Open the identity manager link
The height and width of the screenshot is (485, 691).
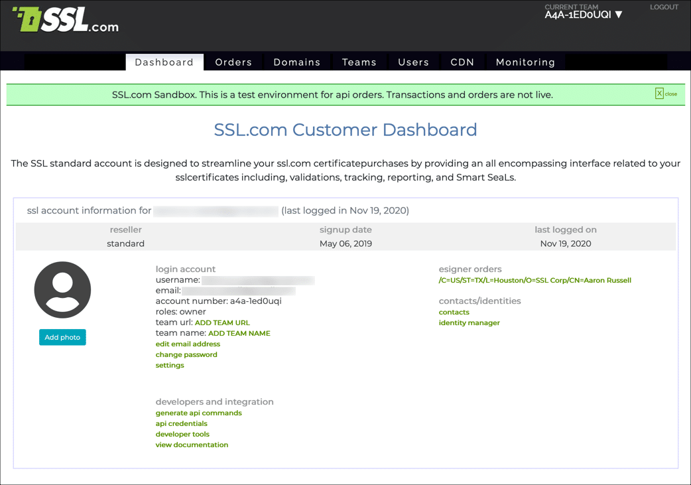tap(469, 322)
